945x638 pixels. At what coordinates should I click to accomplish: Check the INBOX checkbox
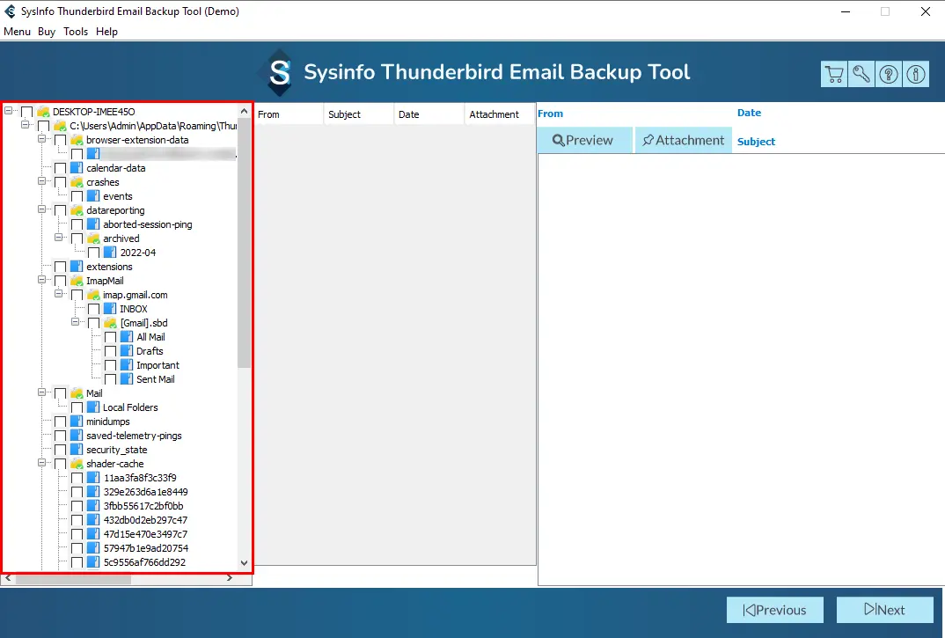point(93,309)
